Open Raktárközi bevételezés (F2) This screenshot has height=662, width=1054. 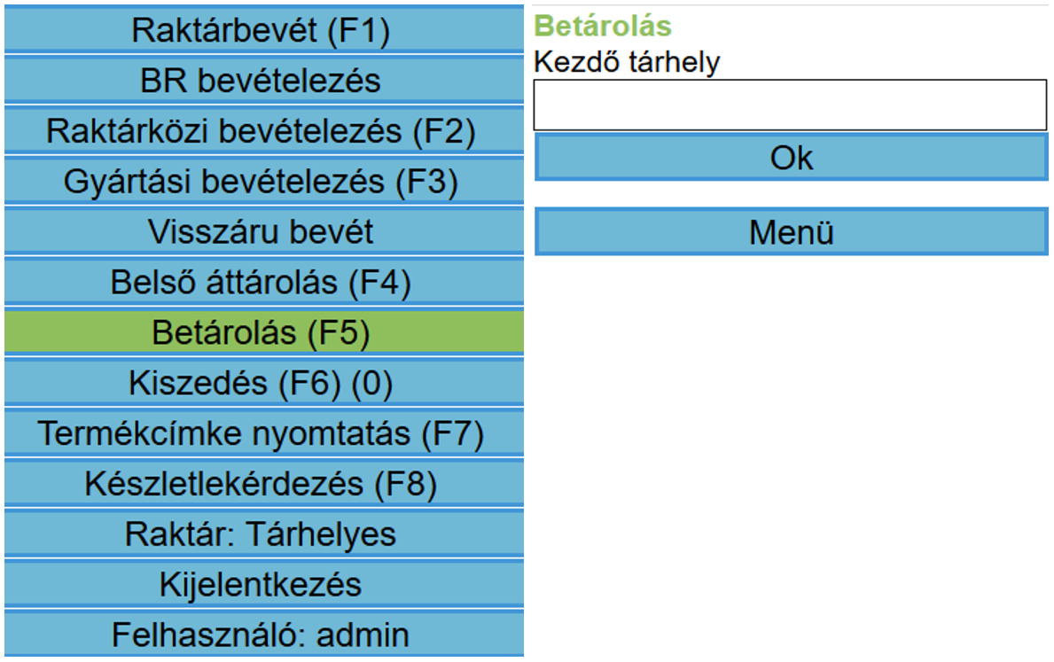coord(263,130)
